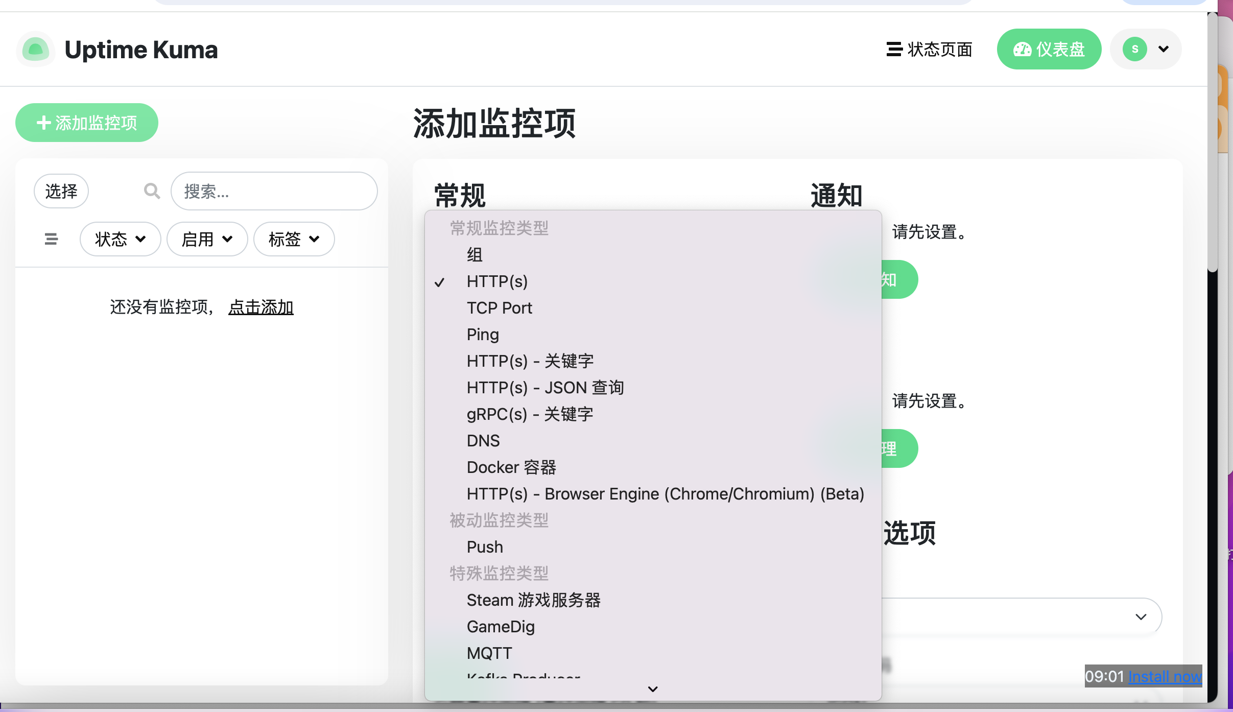Click the 选择 select button

click(61, 191)
